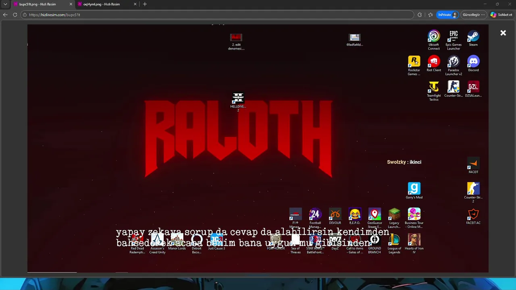The width and height of the screenshot is (516, 290).
Task: Open the Football Manager 24 icon
Action: pos(315,218)
